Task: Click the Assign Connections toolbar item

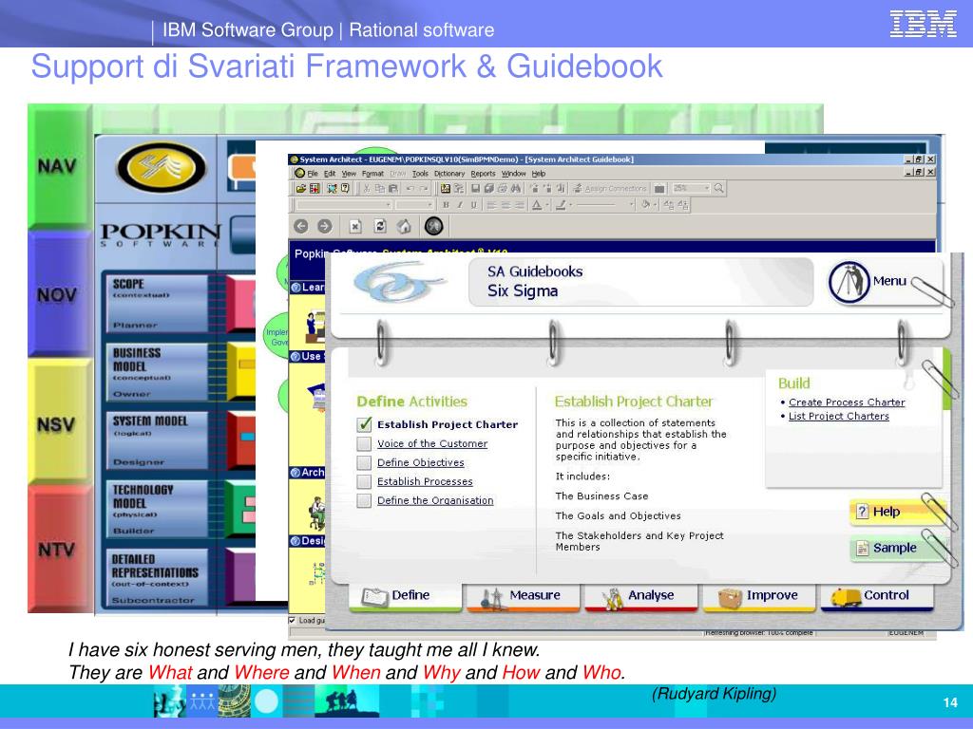Action: pyautogui.click(x=609, y=189)
